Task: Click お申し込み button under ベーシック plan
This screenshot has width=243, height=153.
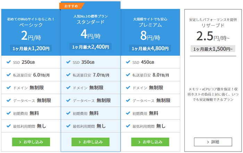Action: pyautogui.click(x=31, y=142)
